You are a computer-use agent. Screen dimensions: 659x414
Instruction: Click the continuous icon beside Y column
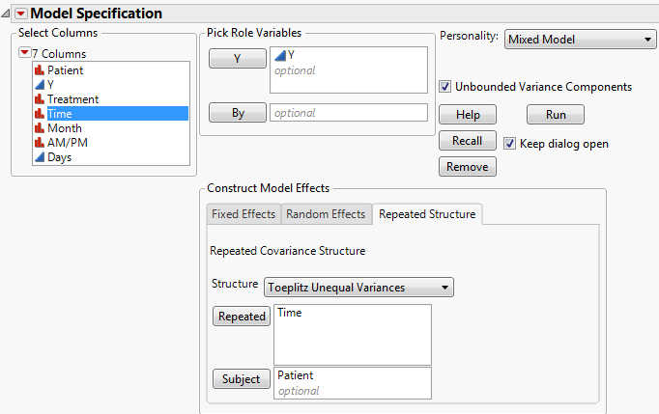click(x=40, y=85)
